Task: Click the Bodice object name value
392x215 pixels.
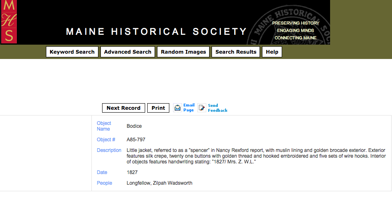Action: (x=134, y=126)
